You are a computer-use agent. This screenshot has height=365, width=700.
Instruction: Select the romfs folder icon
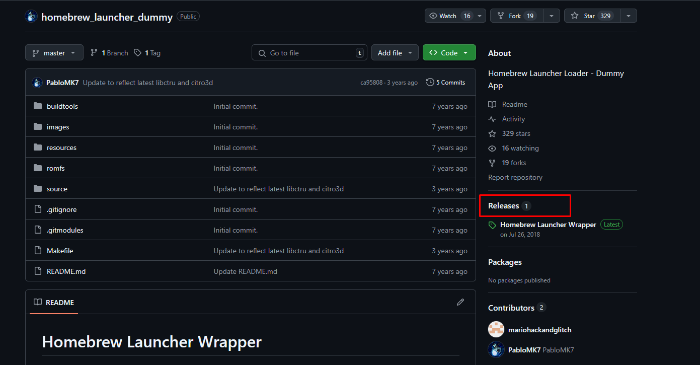(x=38, y=168)
